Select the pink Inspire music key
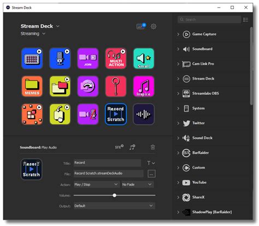 click(144, 86)
